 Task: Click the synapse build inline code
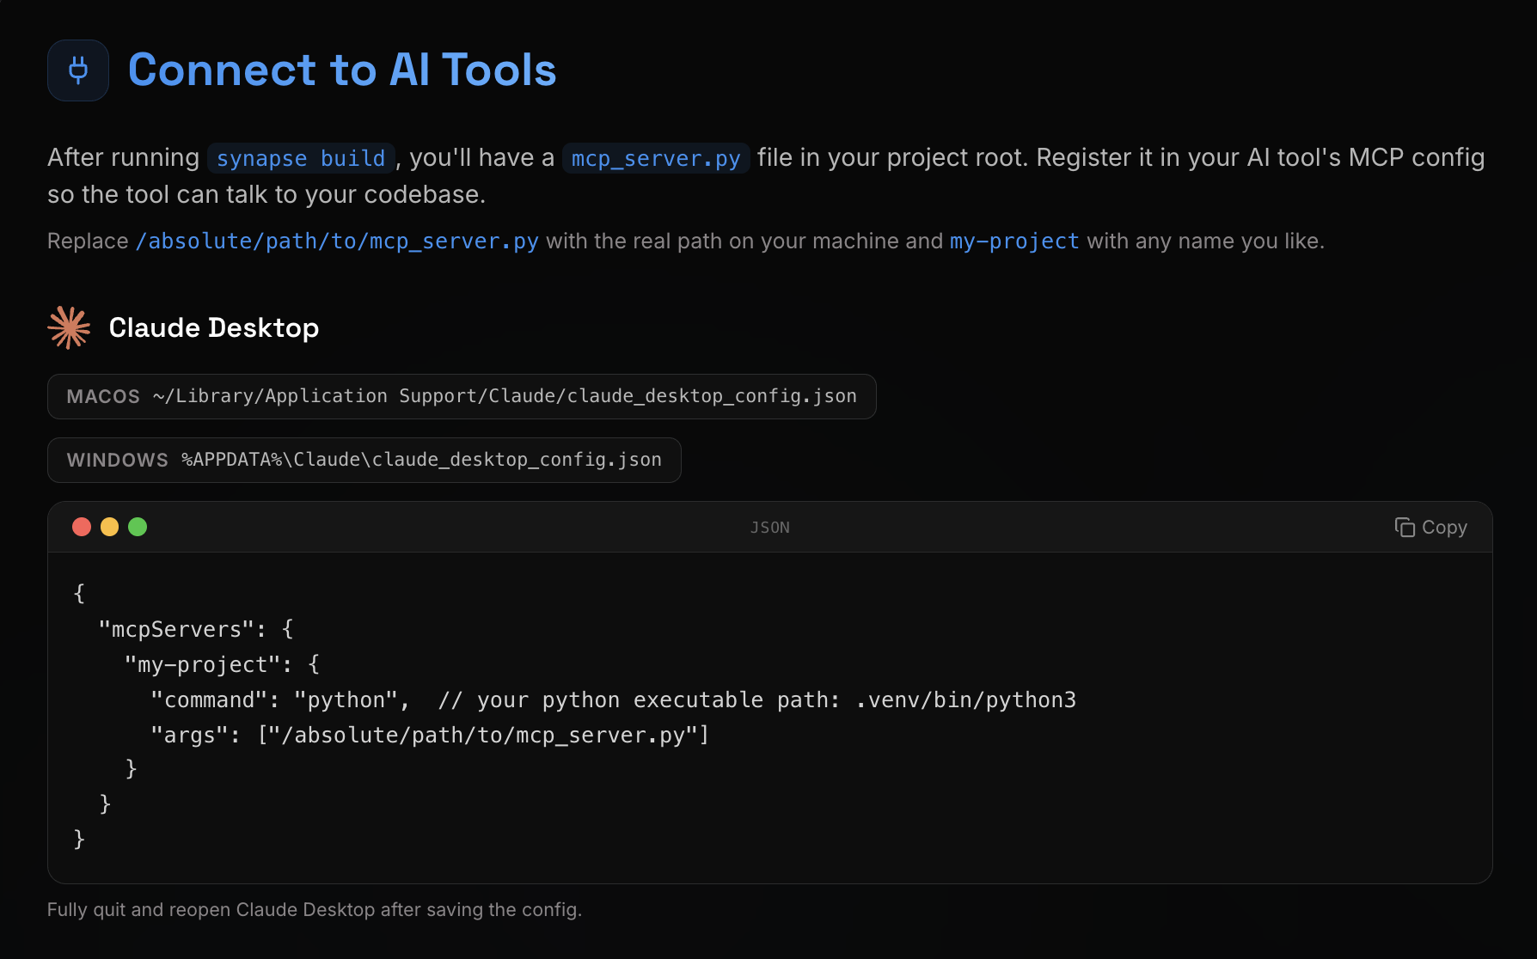301,158
